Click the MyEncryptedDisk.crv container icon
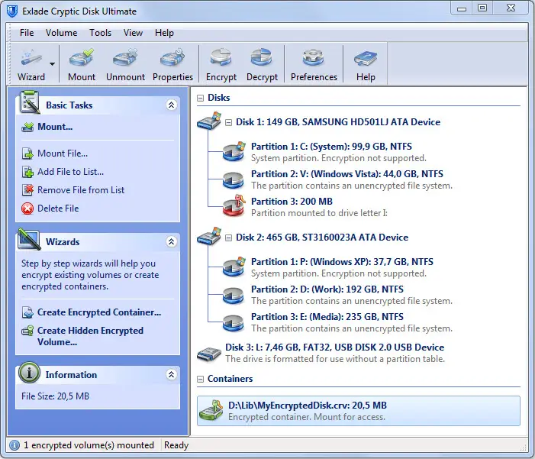 coord(211,410)
